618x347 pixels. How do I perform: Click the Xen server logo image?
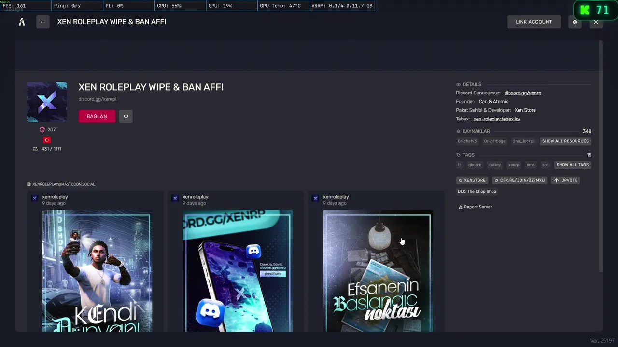point(47,102)
